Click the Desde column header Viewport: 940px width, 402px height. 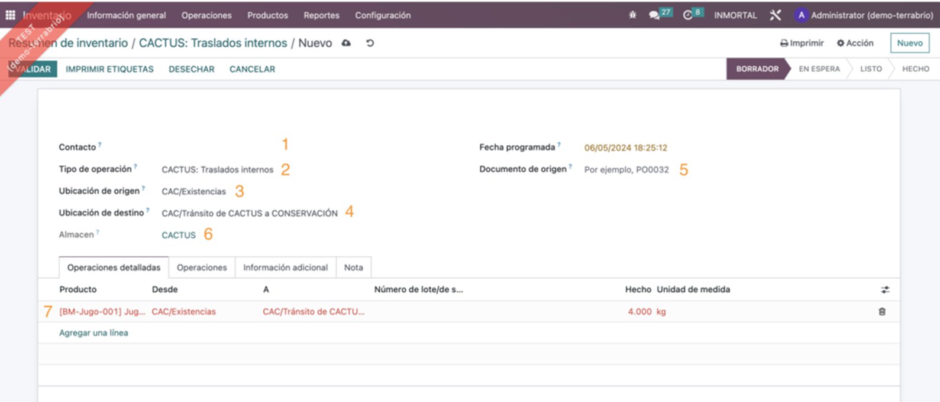coord(165,289)
